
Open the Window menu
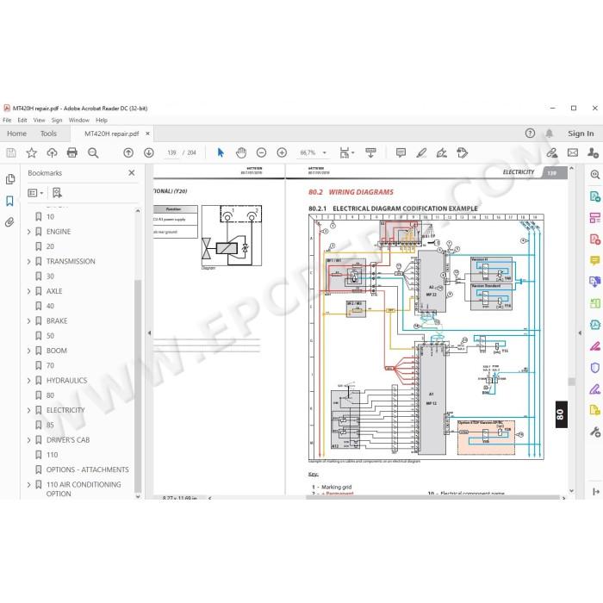[79, 120]
